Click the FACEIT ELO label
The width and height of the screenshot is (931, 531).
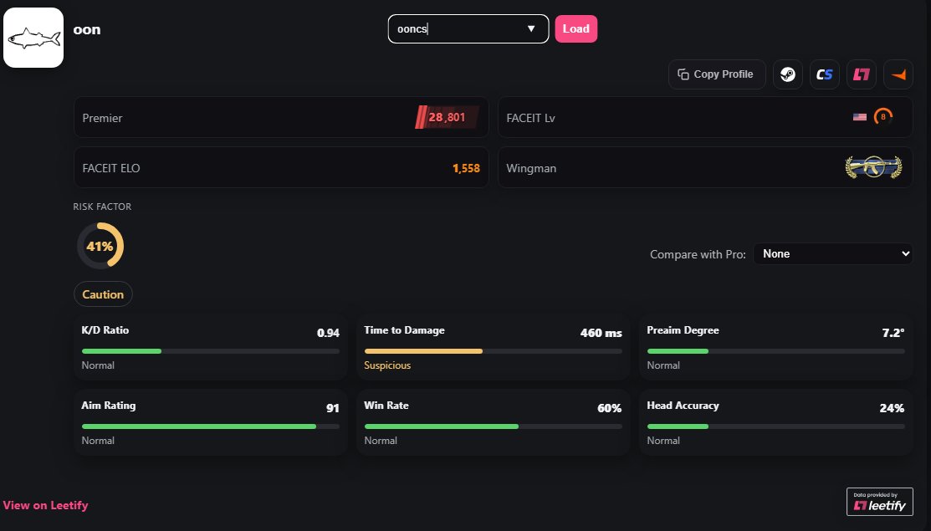(111, 168)
